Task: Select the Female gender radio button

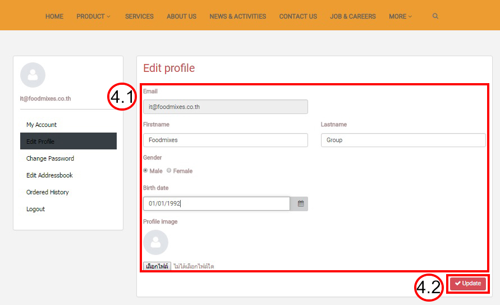Action: coord(169,170)
